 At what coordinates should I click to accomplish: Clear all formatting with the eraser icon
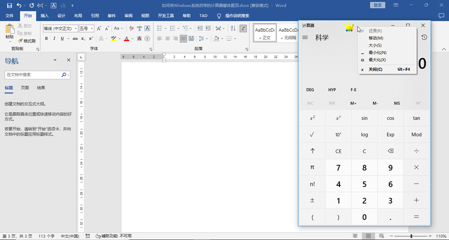[x=132, y=29]
